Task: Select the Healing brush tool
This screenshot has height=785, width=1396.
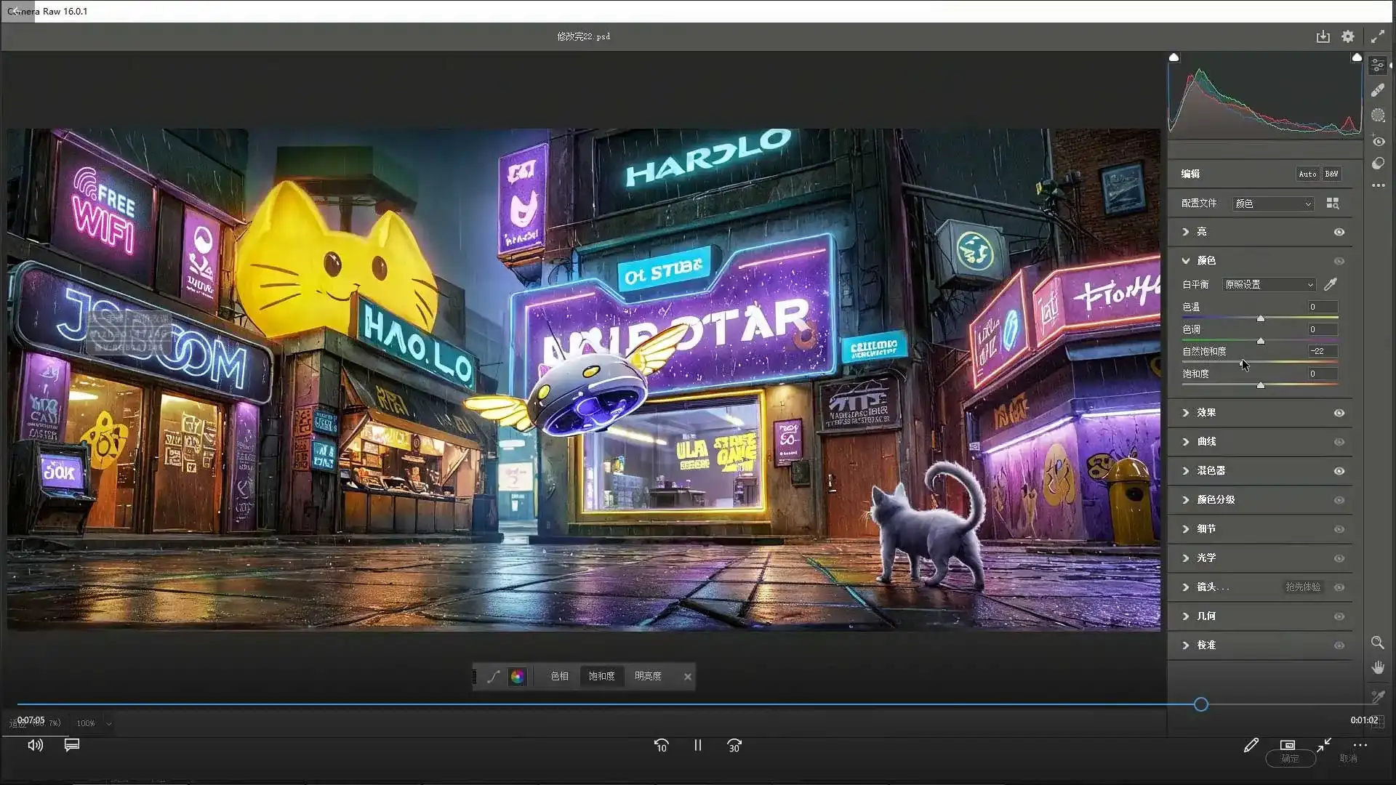Action: (1378, 90)
